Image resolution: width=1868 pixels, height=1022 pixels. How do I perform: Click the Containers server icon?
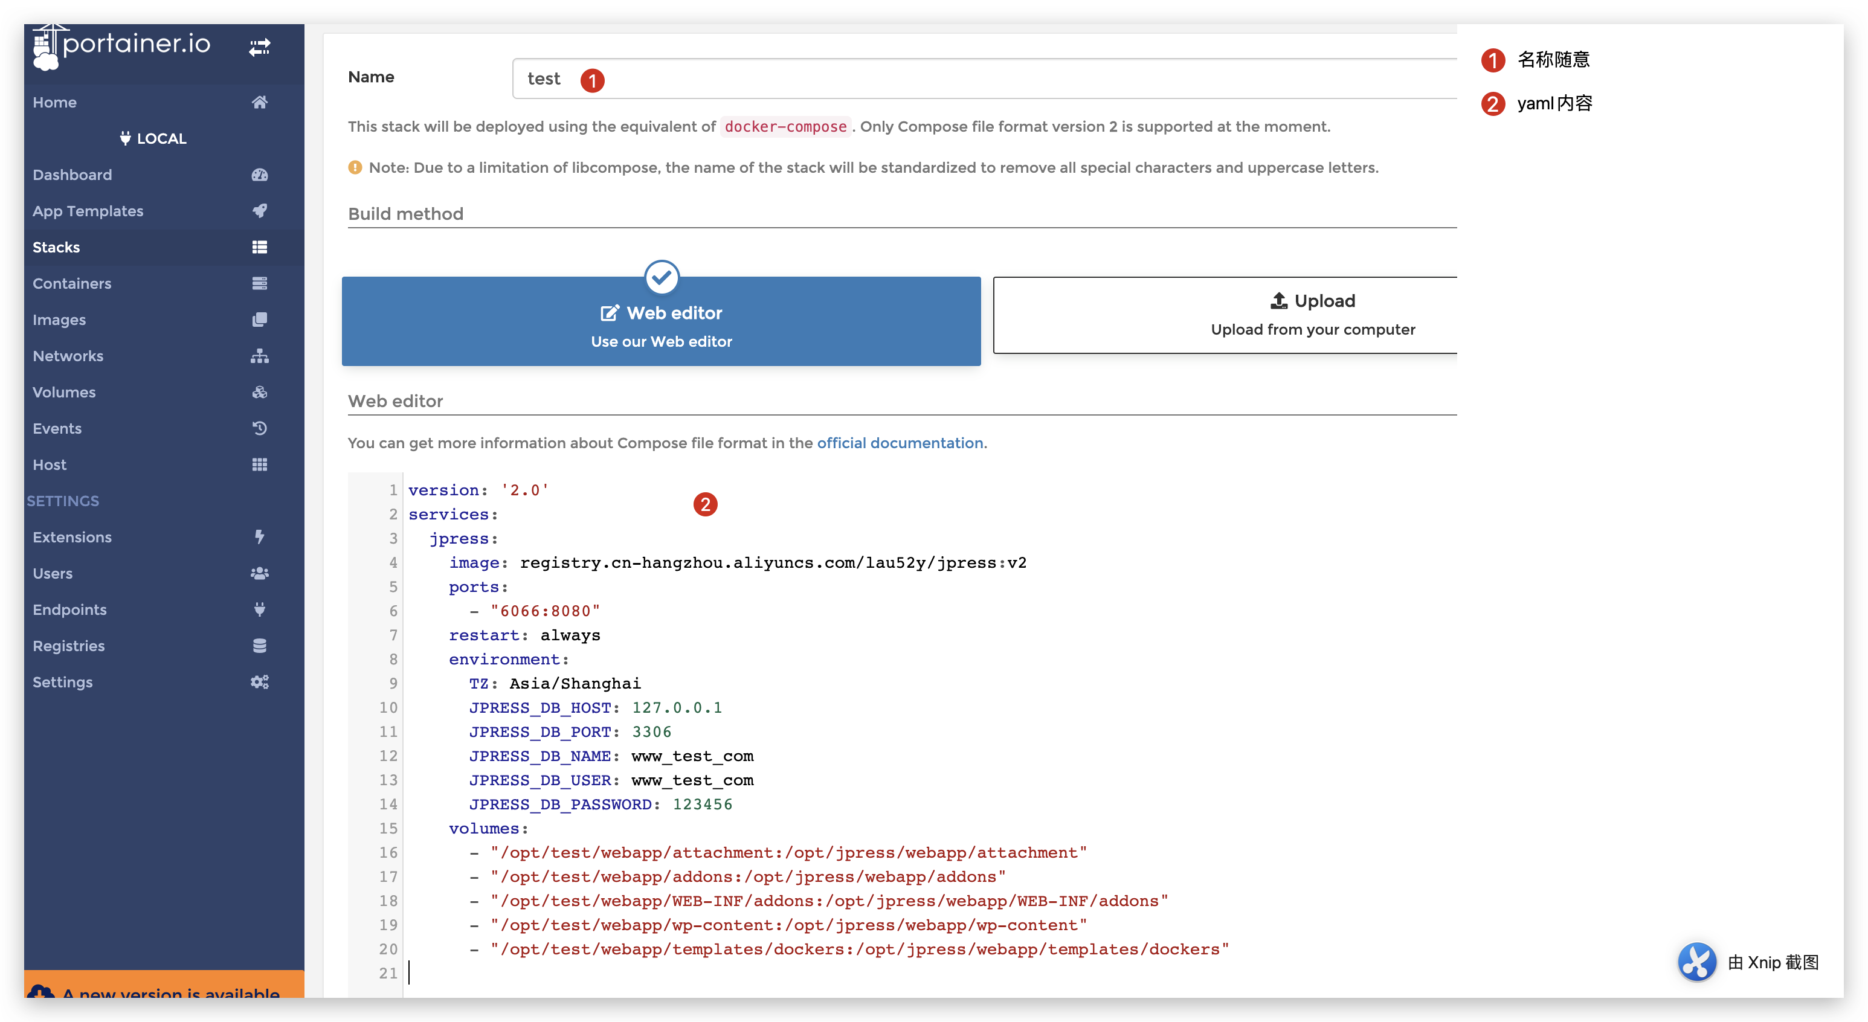point(260,283)
